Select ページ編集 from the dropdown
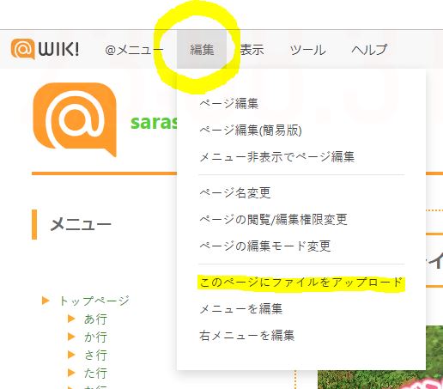 click(229, 103)
